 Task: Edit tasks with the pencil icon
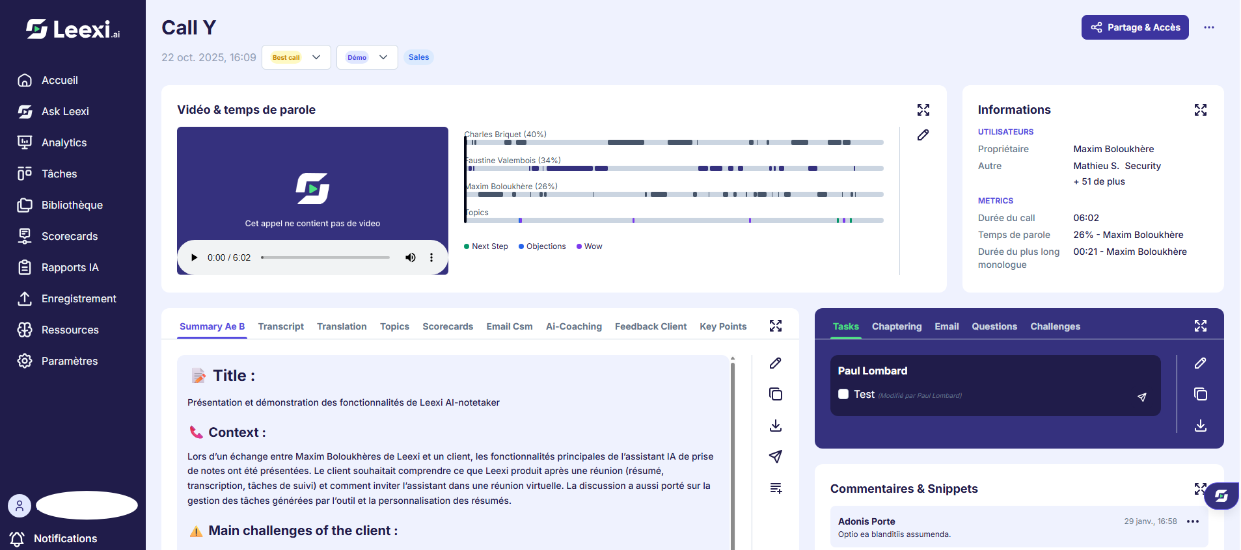tap(1201, 363)
